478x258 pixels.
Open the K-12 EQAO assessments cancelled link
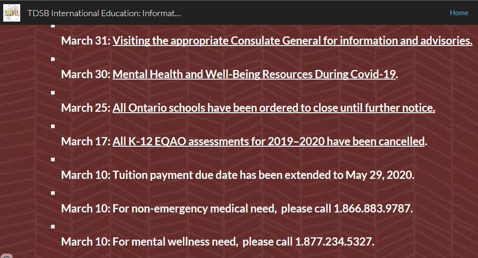268,142
